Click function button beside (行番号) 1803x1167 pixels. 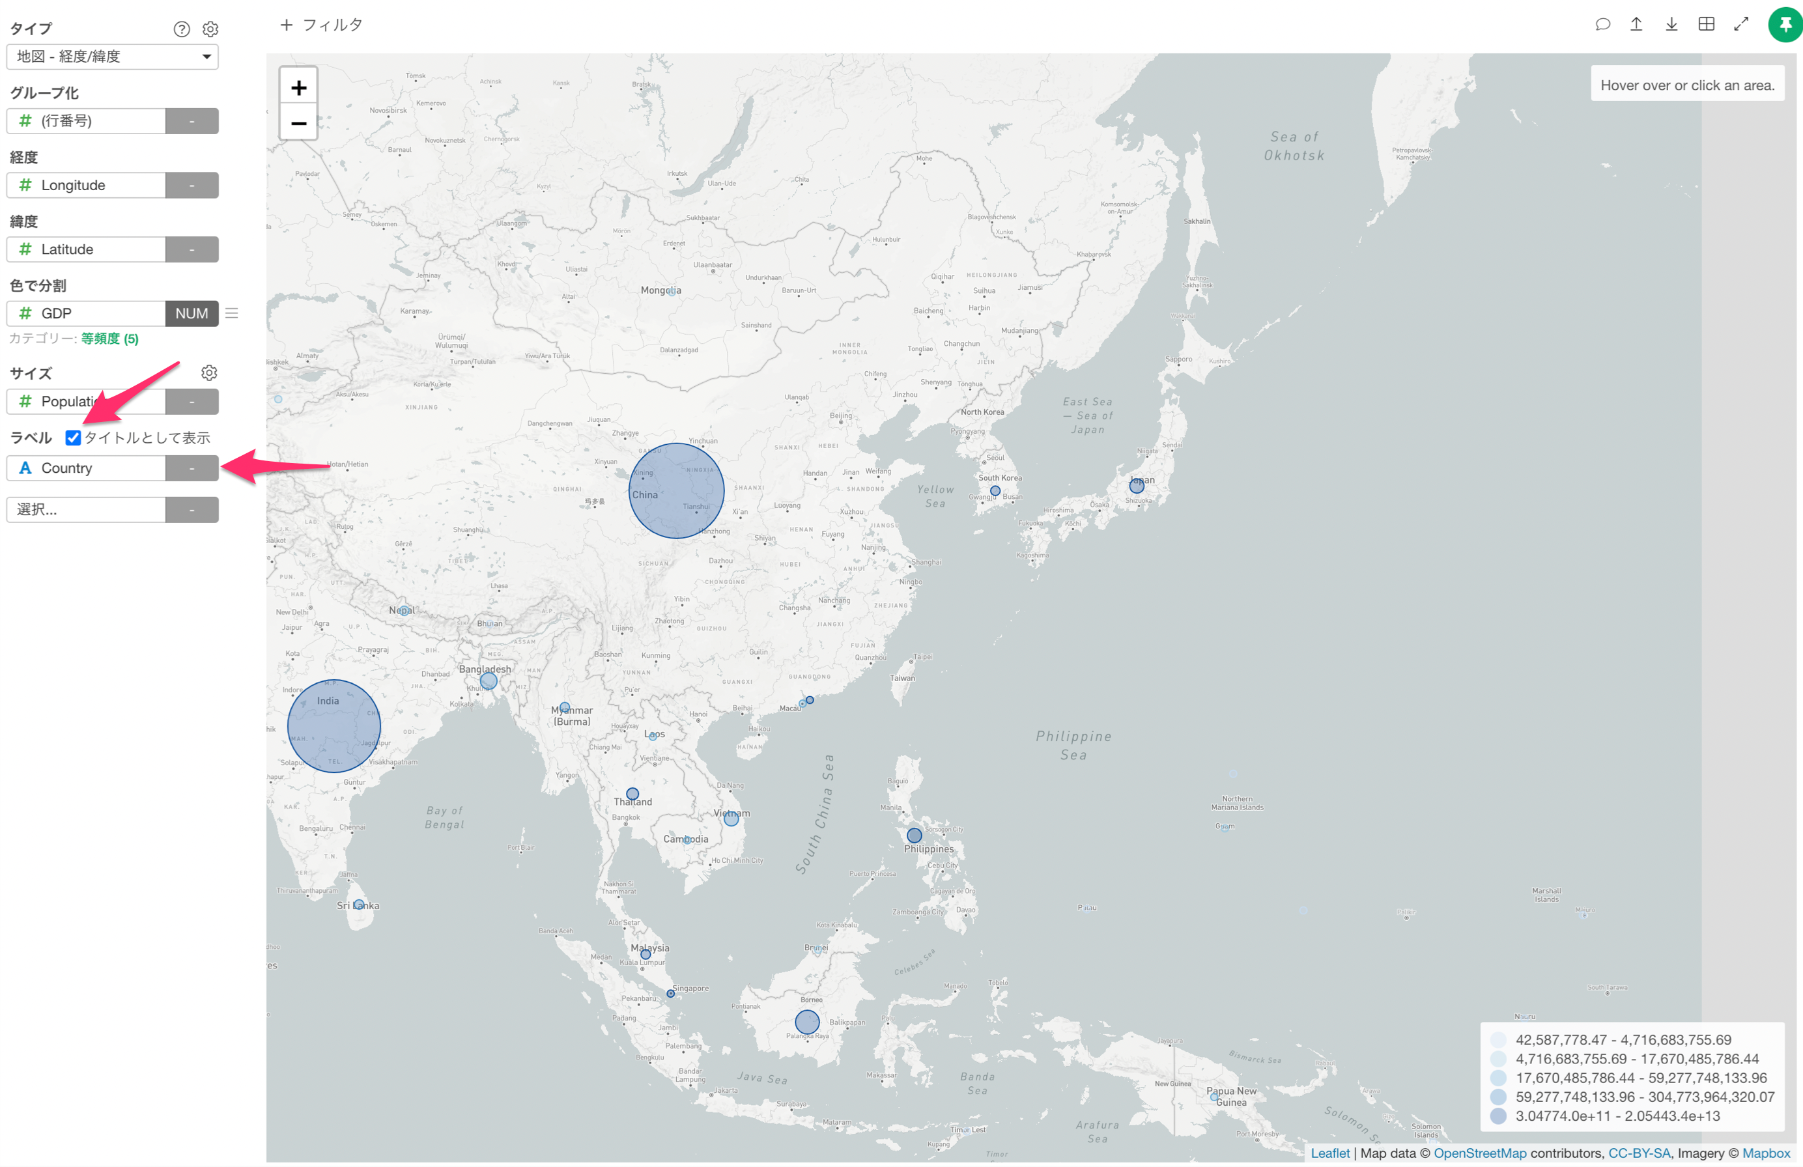(192, 121)
